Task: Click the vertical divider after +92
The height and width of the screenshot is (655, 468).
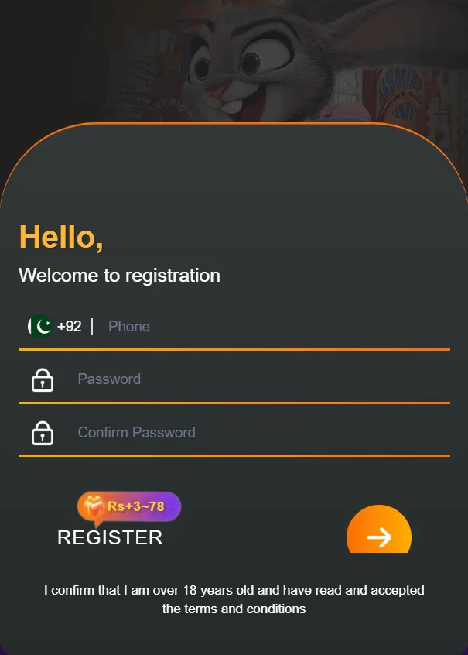Action: [x=92, y=326]
